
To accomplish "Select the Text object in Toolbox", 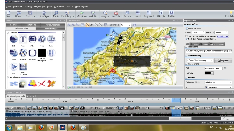I will click(x=23, y=39).
